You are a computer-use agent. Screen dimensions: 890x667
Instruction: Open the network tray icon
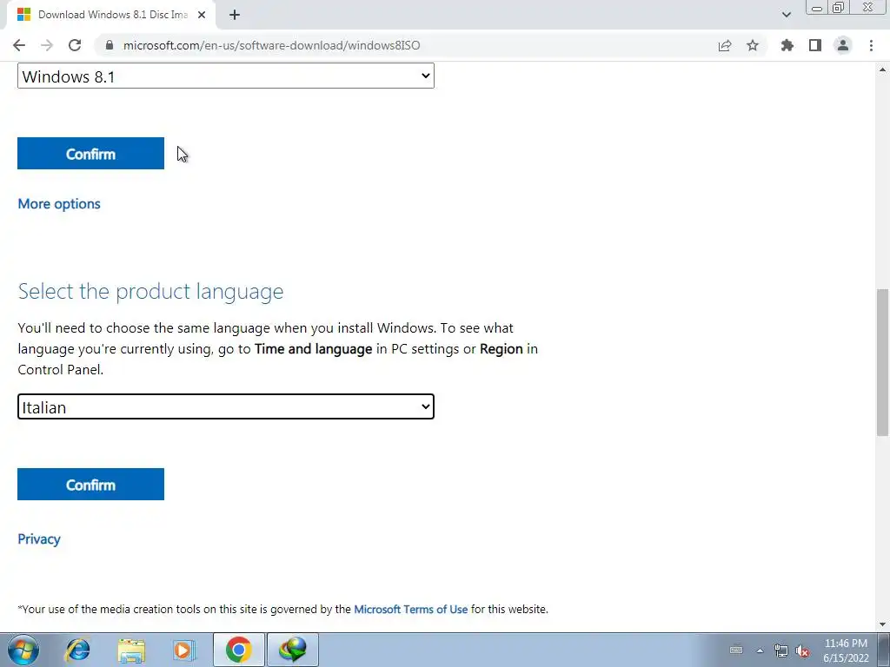coord(781,650)
